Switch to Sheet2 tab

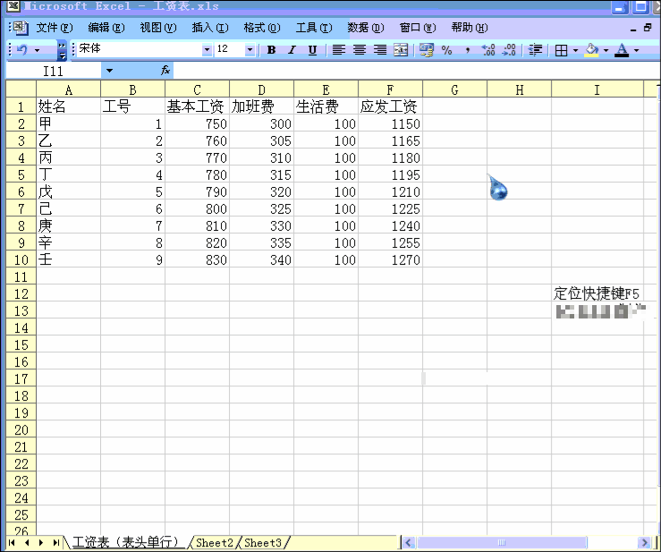click(214, 542)
